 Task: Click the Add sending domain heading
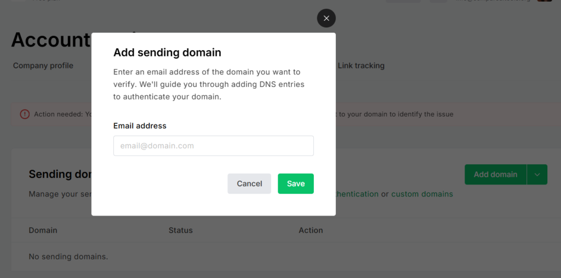168,53
